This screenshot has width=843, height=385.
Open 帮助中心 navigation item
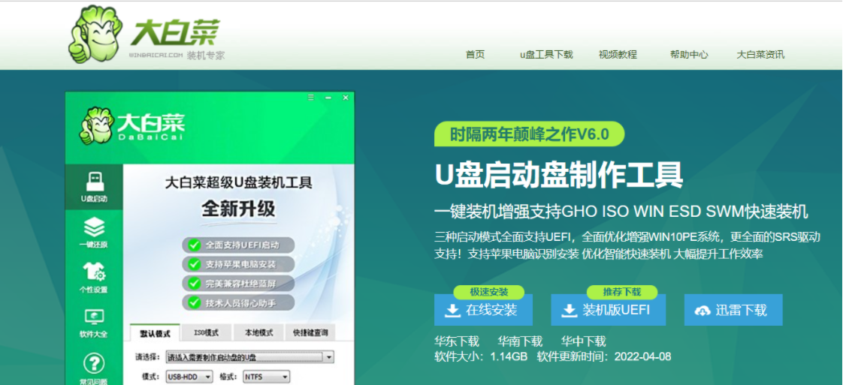coord(689,54)
